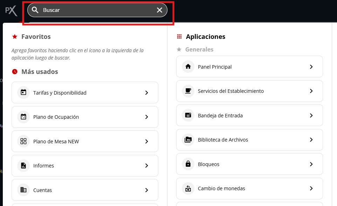This screenshot has width=337, height=206.
Task: Click the red Favoritos star icon
Action: 14,36
